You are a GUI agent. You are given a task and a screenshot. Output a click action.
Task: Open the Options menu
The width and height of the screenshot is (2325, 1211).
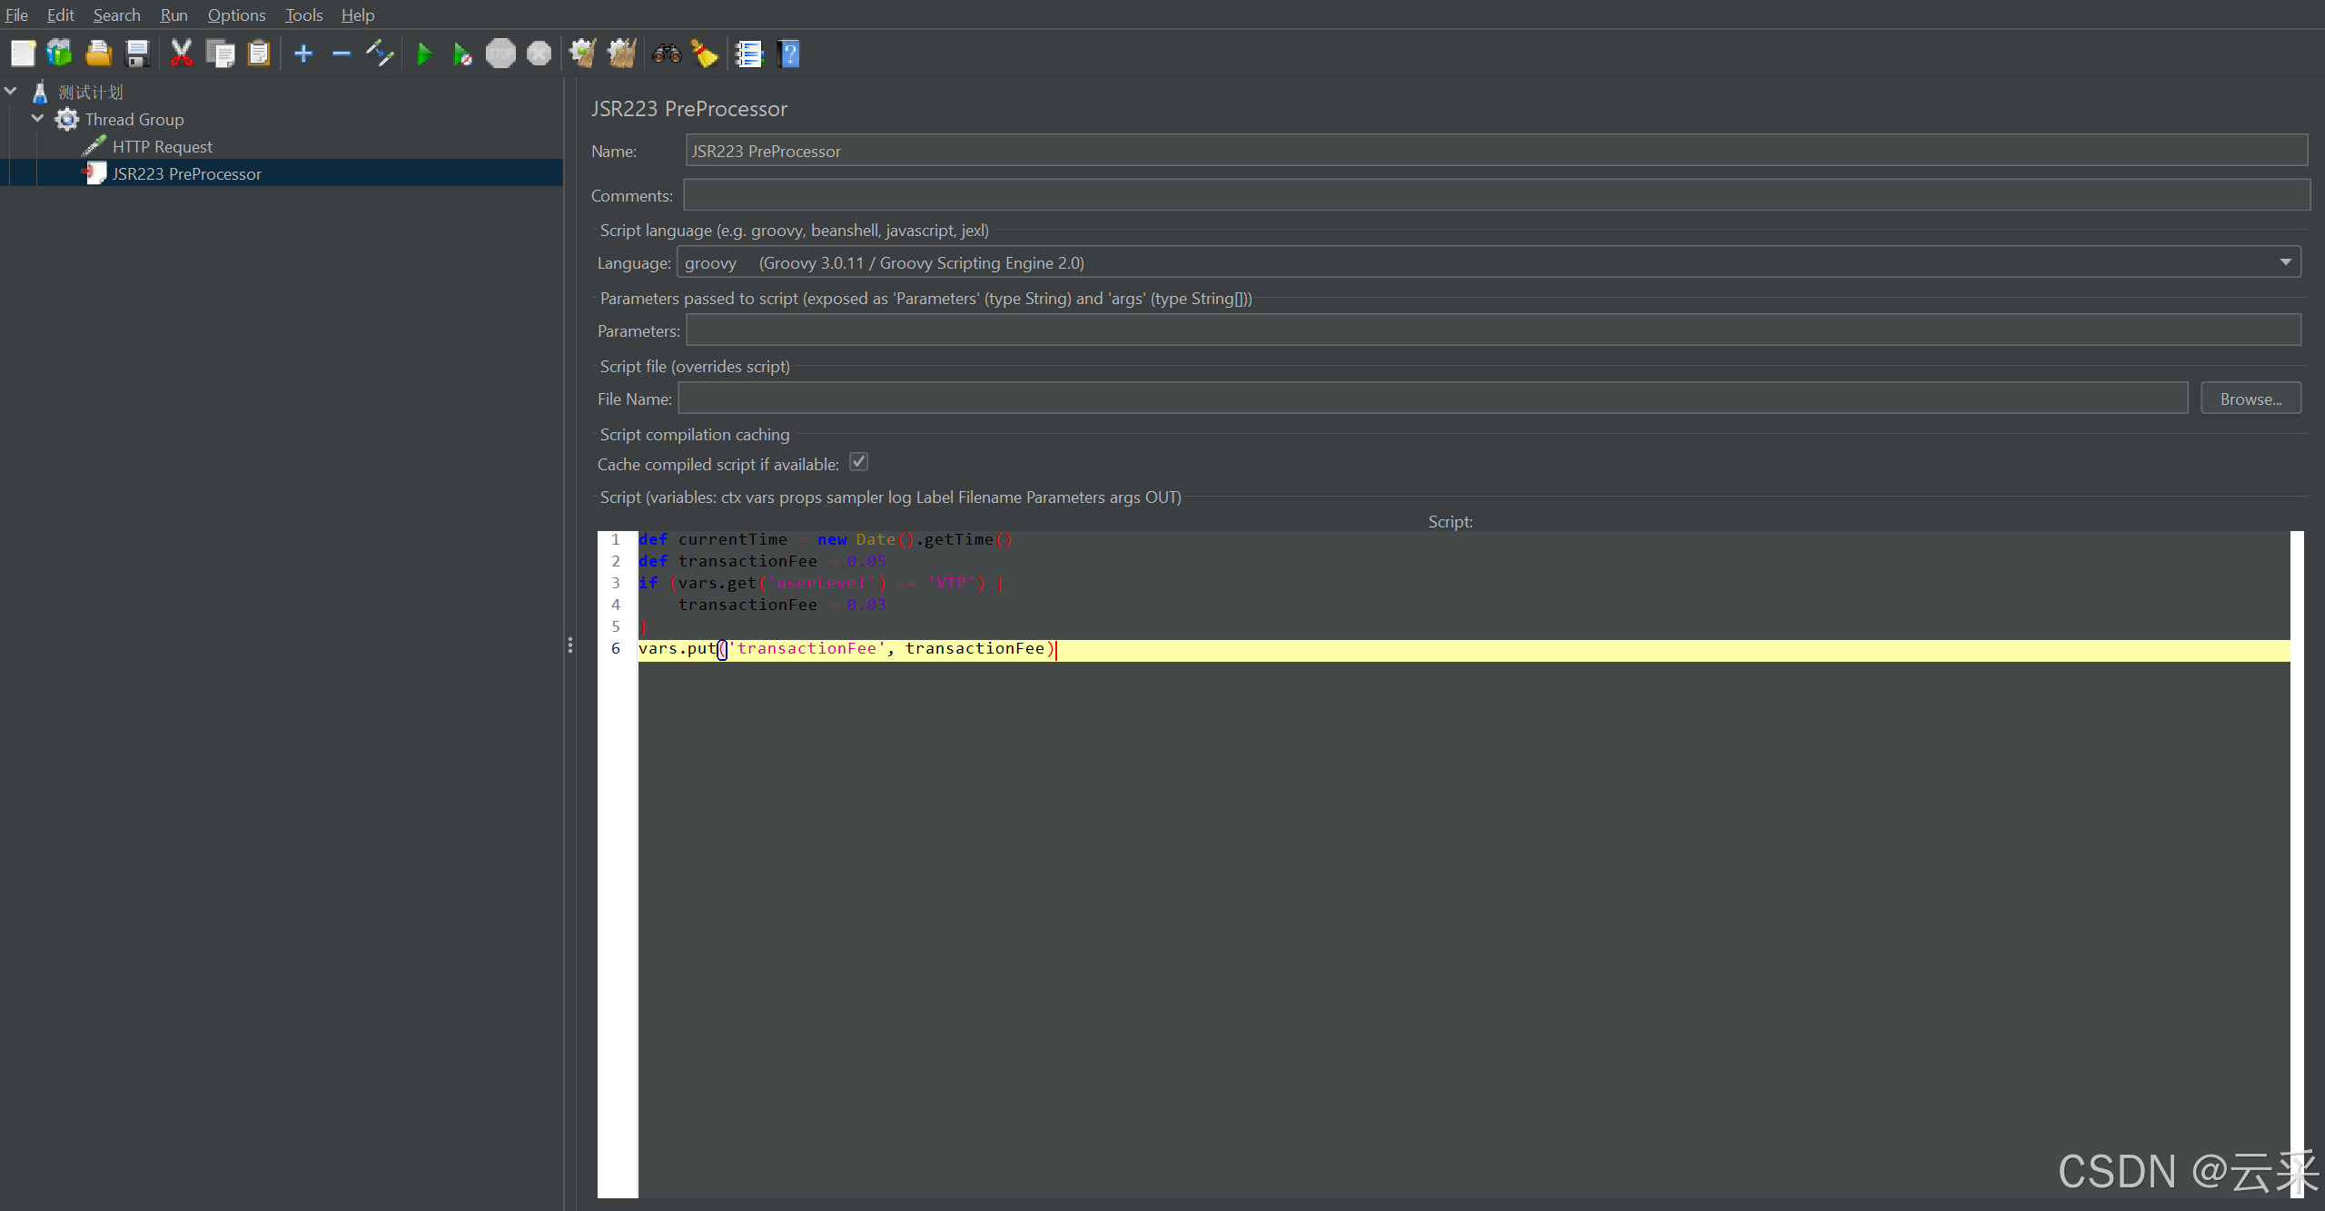(236, 15)
